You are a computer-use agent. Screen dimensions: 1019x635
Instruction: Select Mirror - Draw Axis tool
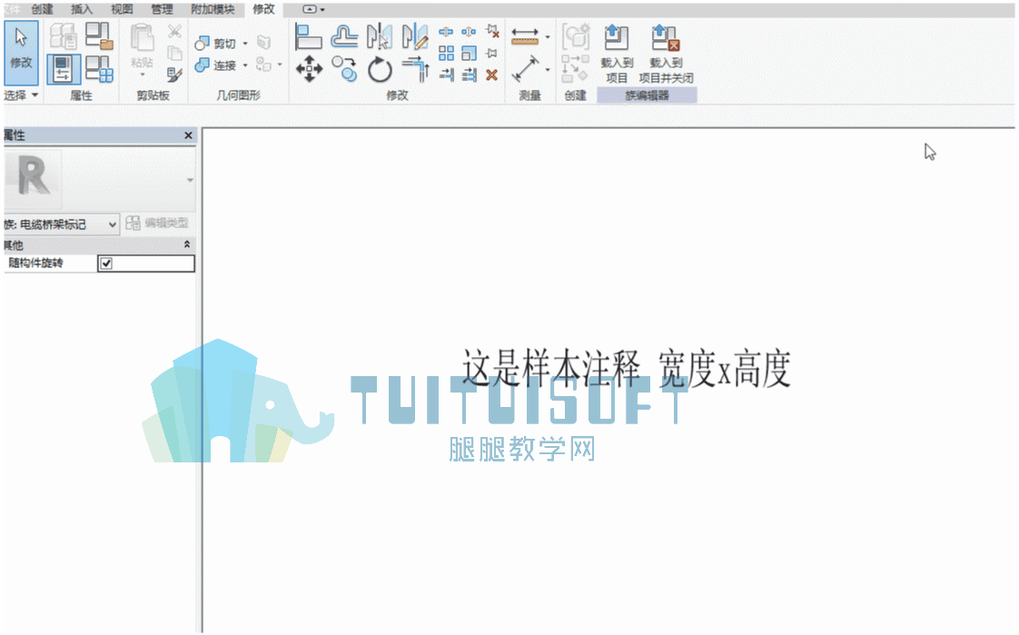415,36
